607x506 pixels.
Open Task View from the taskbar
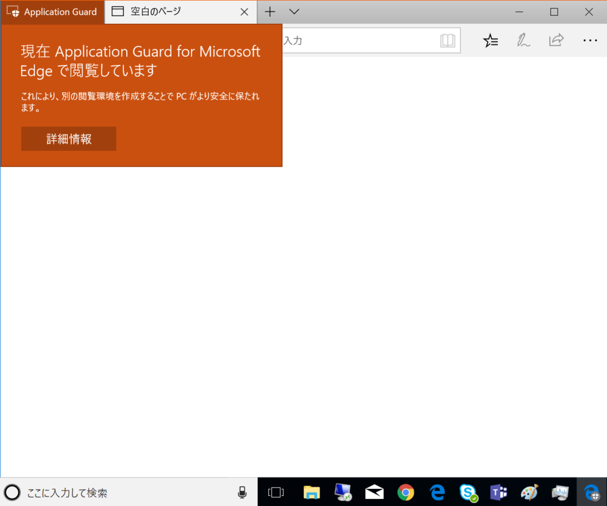(x=276, y=492)
